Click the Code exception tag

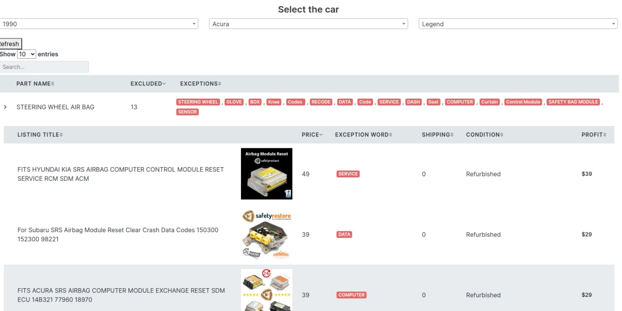pyautogui.click(x=365, y=102)
